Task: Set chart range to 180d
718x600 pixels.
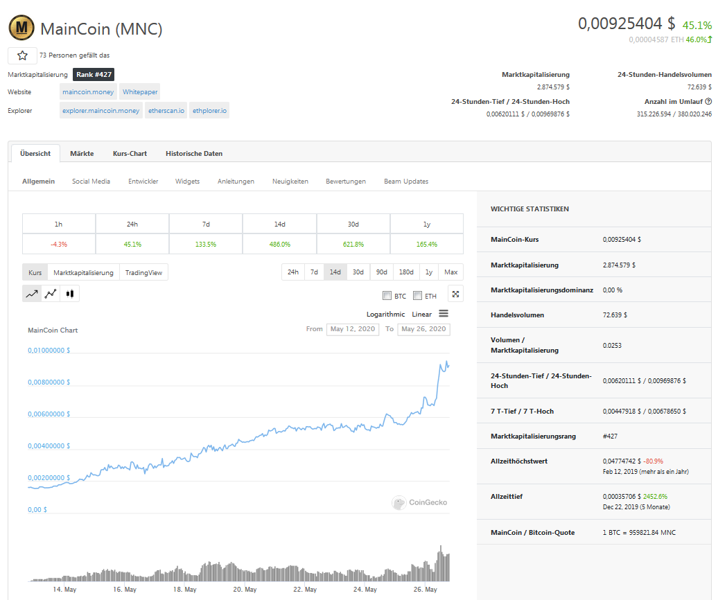Action: click(x=406, y=272)
